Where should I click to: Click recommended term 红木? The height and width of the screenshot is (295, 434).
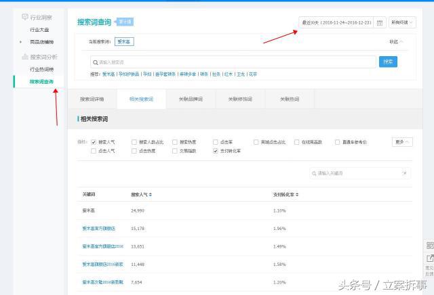click(229, 74)
